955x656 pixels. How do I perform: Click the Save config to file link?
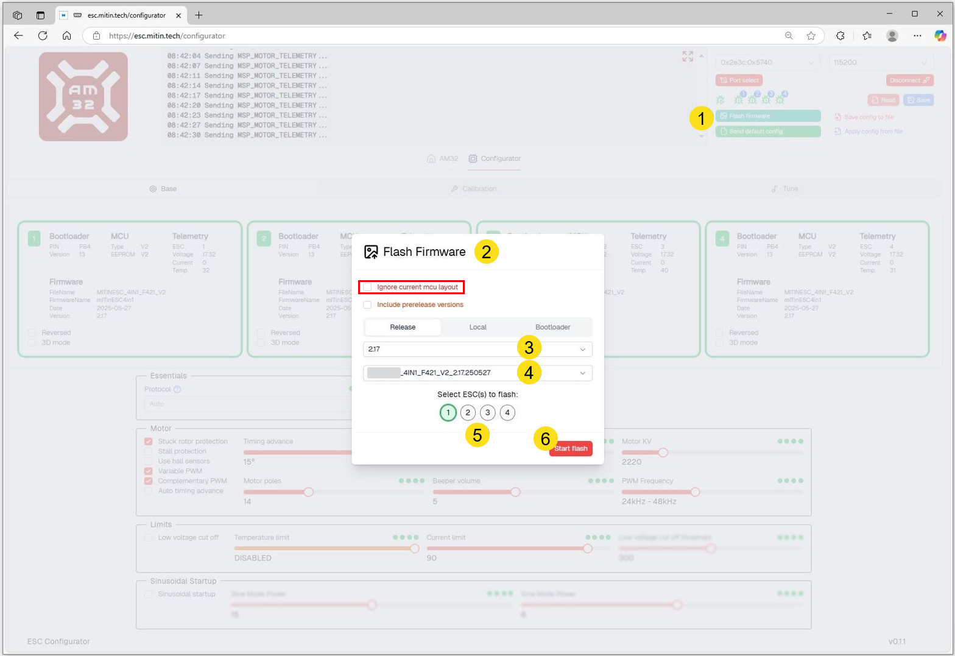coord(864,117)
